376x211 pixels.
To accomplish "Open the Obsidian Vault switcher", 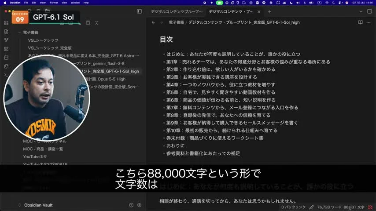I will 38,205.
